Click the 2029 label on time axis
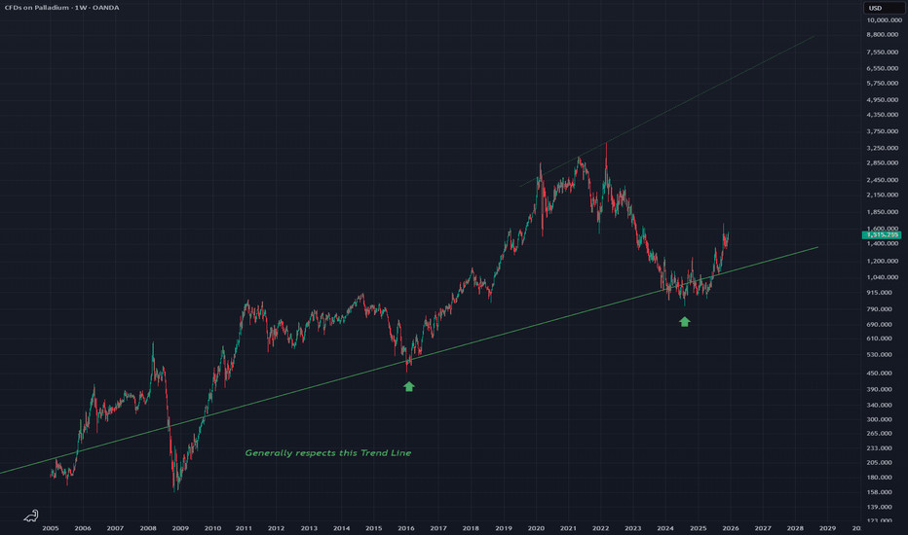908x535 pixels. [x=827, y=527]
